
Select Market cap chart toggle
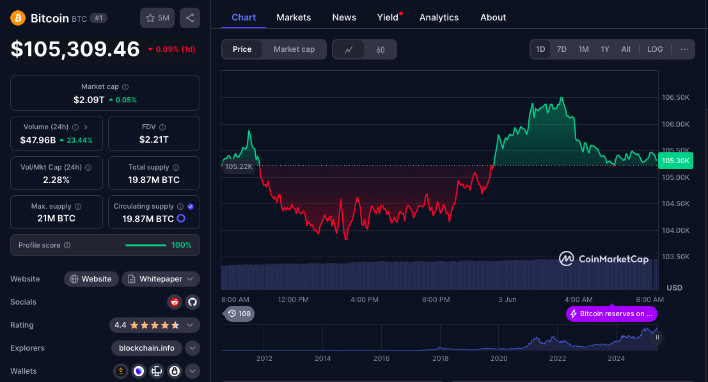point(294,49)
